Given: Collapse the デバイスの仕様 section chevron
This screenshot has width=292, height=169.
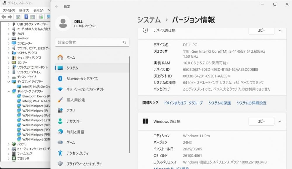Looking at the screenshot, I should (x=280, y=31).
